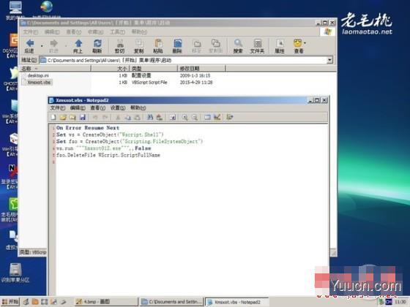This screenshot has width=410, height=307.
Task: Open Notepad2 Settings (设置) menu
Action: [x=117, y=108]
